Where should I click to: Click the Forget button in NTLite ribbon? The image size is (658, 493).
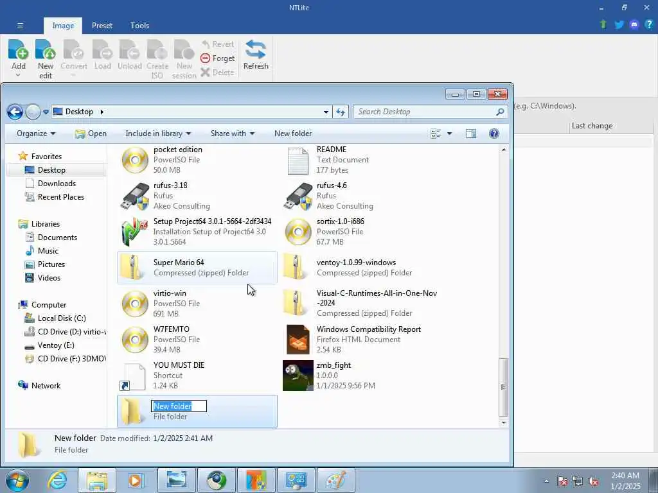(x=217, y=58)
